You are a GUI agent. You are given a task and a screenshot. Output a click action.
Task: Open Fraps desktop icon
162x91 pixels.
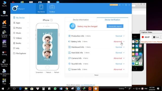pos(4,81)
